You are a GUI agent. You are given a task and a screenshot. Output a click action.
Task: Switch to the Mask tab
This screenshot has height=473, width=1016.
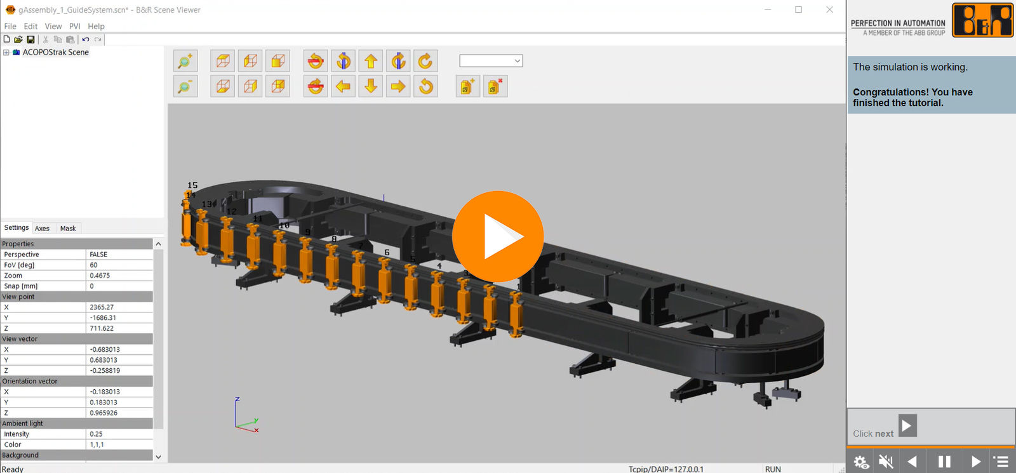tap(68, 229)
